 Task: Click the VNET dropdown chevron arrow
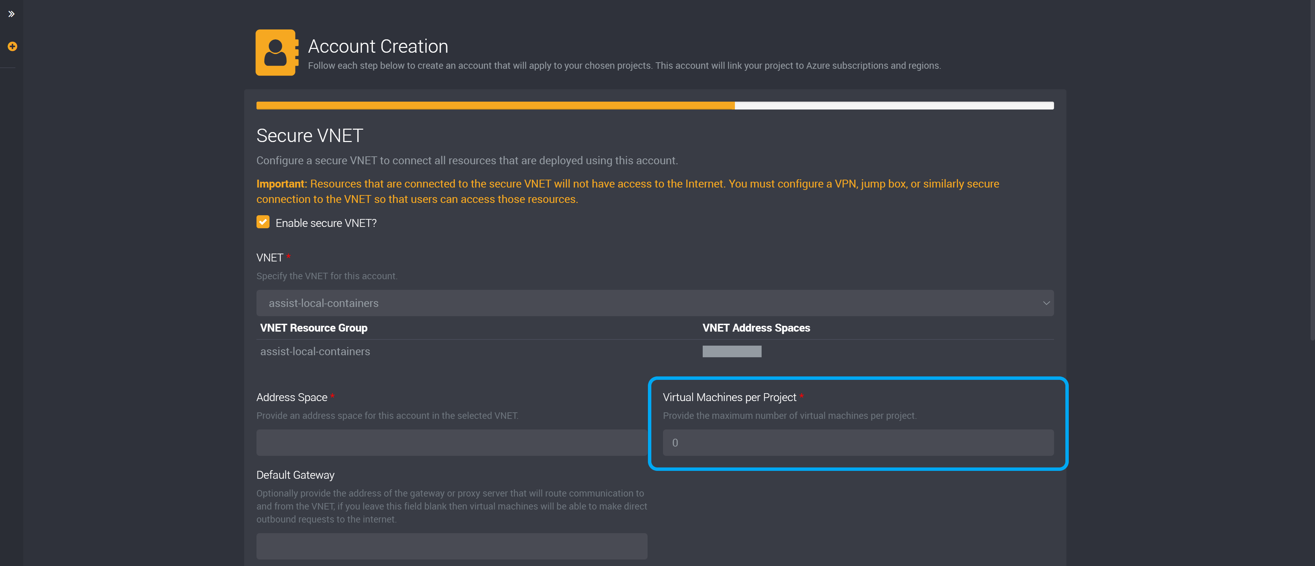click(x=1046, y=303)
